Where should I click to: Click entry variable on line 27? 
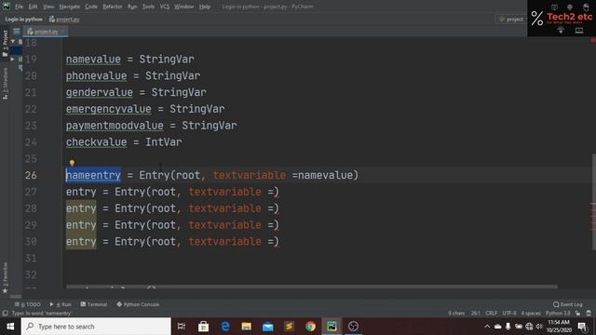(x=81, y=192)
